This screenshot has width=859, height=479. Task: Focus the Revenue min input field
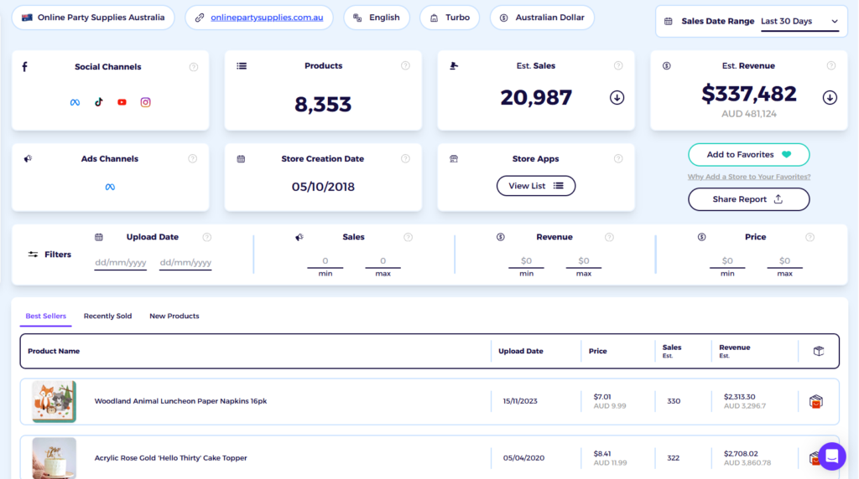527,261
